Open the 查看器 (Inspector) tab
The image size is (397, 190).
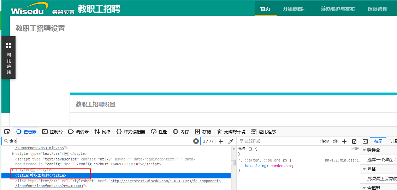click(26, 132)
